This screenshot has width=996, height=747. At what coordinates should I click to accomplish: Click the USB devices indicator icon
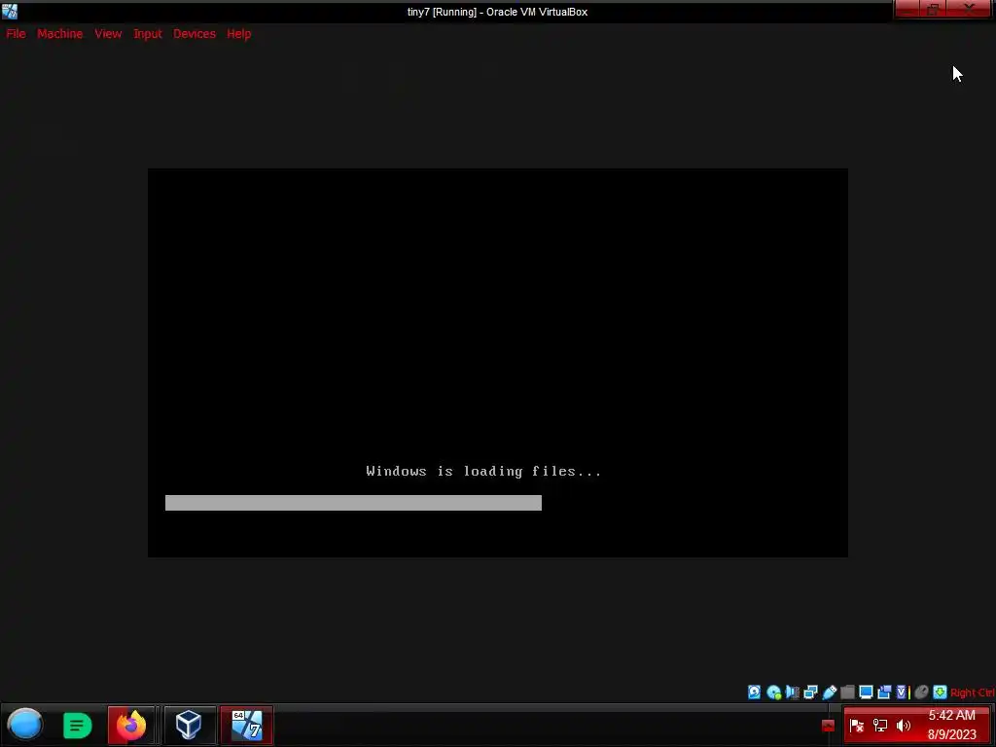pyautogui.click(x=830, y=693)
